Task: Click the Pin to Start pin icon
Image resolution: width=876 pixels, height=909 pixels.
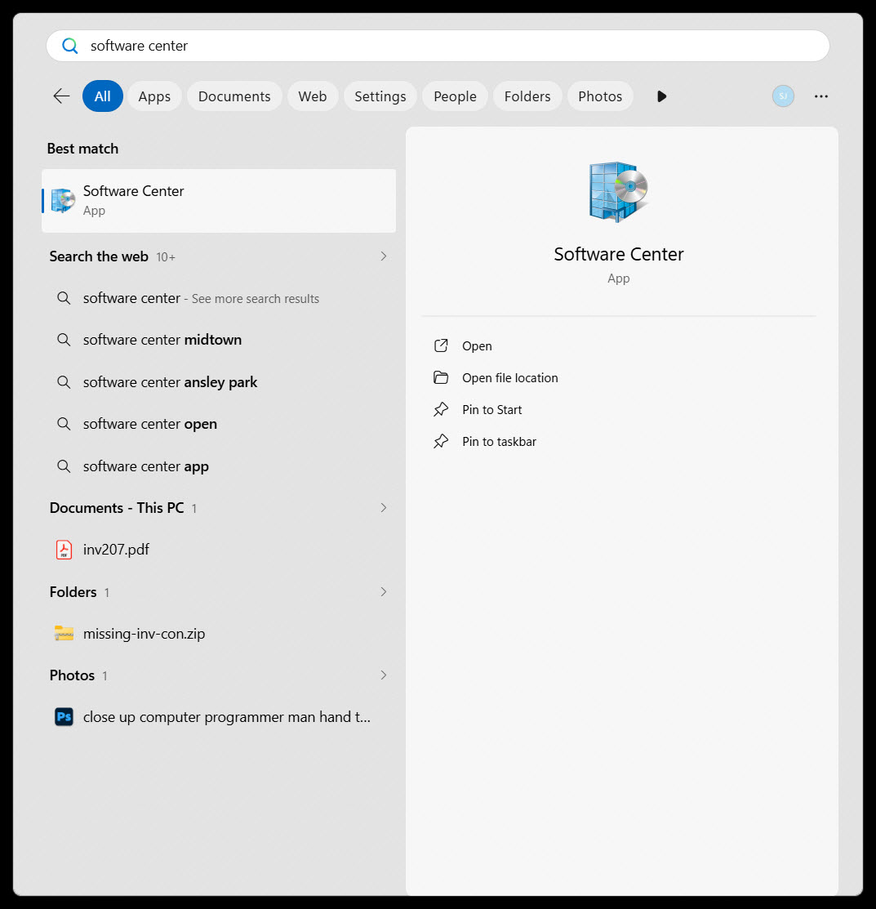Action: (441, 410)
